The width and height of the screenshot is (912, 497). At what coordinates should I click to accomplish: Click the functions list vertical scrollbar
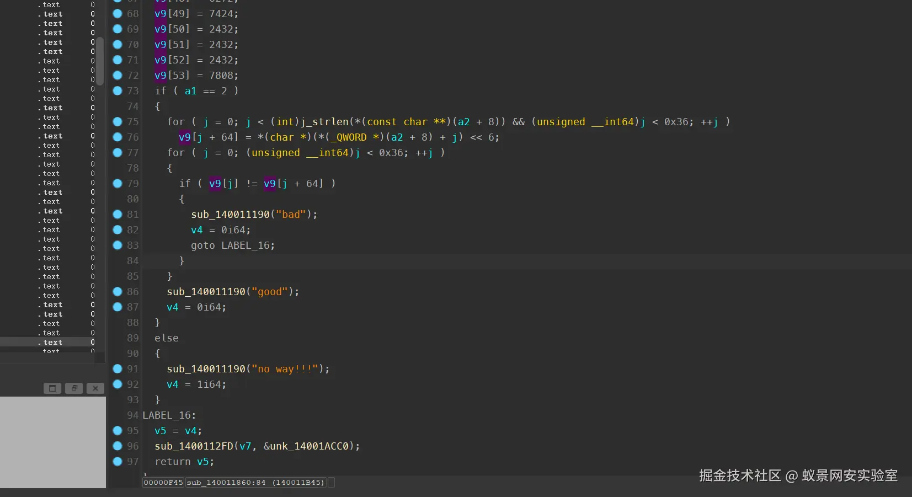[100, 61]
